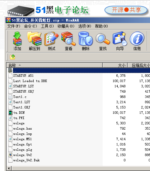The image size is (150, 171).
Task: Click the 删除 (Delete) toolbar icon
Action: pyautogui.click(x=86, y=41)
